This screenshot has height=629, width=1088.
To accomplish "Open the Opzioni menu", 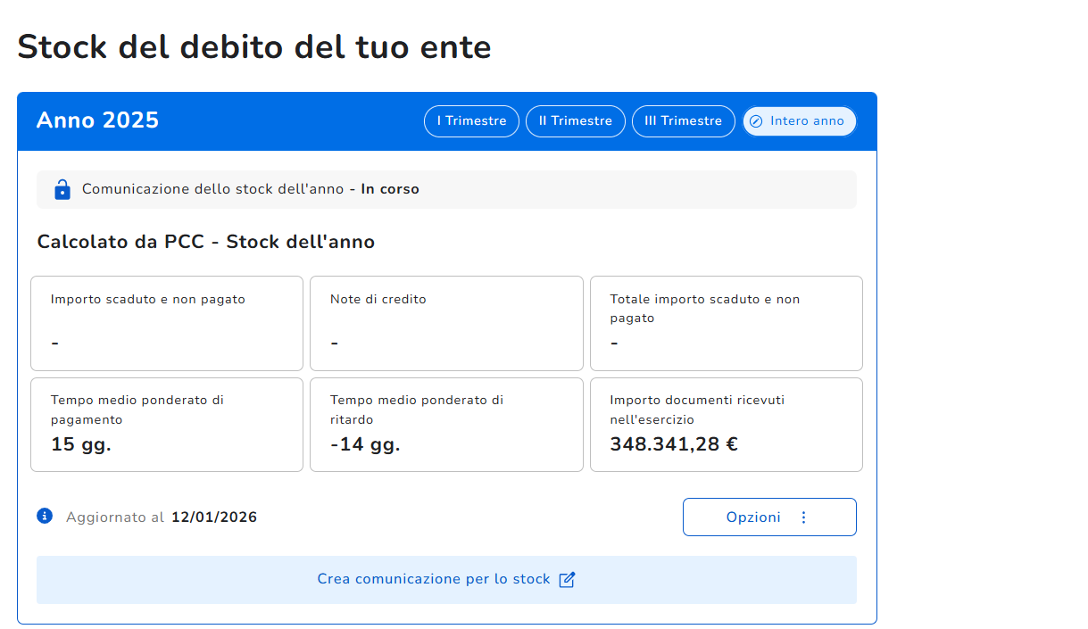I will coord(768,517).
